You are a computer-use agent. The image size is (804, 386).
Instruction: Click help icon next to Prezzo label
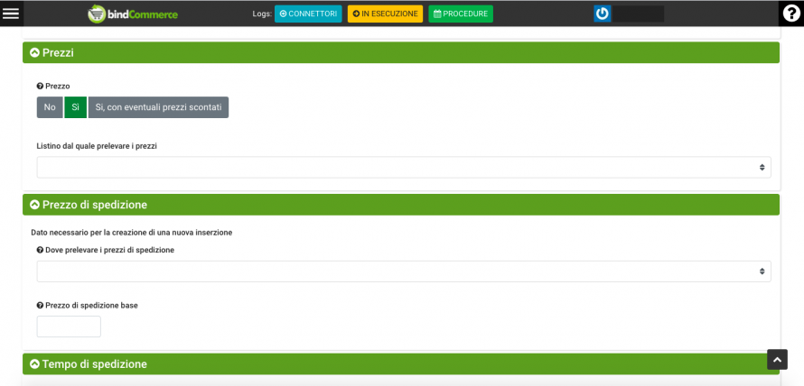click(40, 86)
